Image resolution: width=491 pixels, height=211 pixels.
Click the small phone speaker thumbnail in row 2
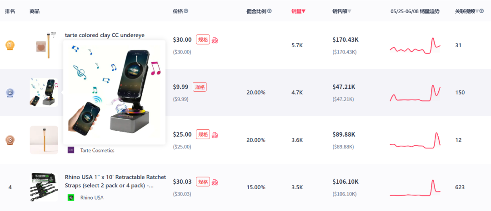point(44,93)
